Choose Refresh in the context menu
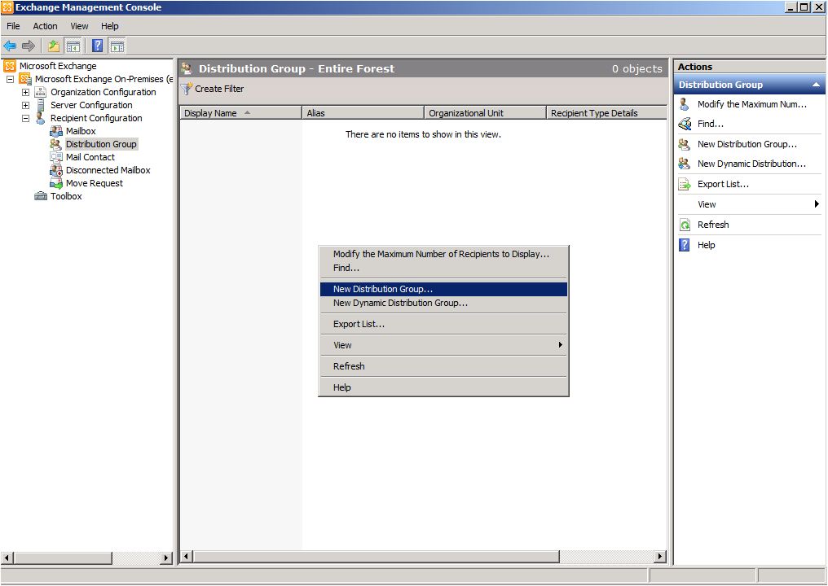Screen dimensions: 828x586 pos(443,366)
